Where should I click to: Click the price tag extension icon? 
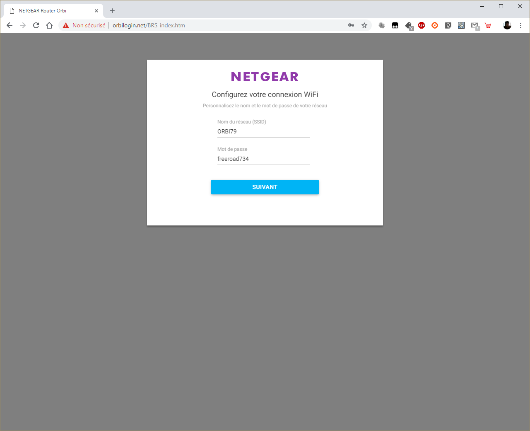[x=409, y=26]
